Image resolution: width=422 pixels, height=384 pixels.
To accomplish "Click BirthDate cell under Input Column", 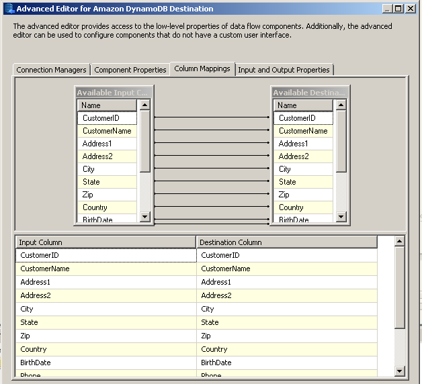I will 106,363.
